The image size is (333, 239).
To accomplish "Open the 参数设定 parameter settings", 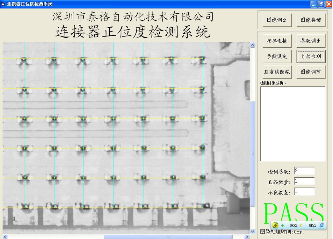I will coord(277,56).
